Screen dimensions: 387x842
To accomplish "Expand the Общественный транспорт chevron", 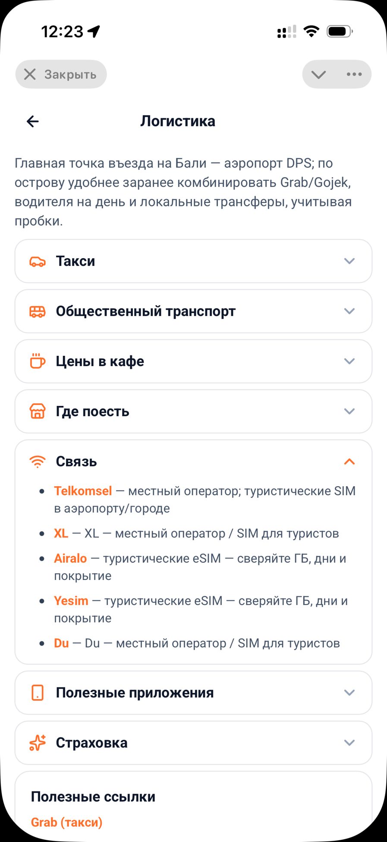I will [x=349, y=311].
